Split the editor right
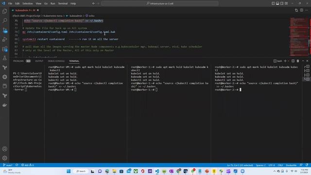Screen dimensions: 311x175 [301, 10]
